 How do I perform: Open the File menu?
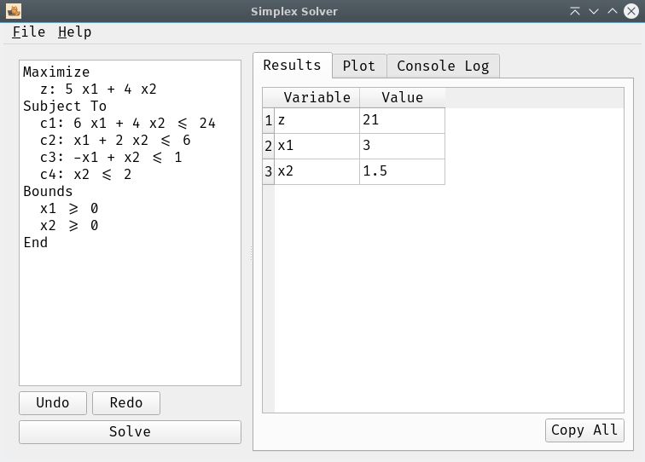(29, 32)
